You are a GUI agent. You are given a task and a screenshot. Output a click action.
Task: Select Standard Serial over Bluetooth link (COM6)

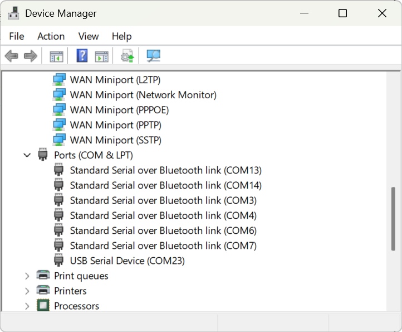[163, 231]
